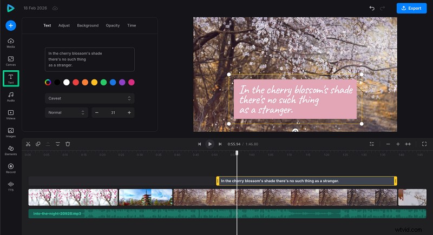This screenshot has height=235, width=433.
Task: Click the font size value 31
Action: point(113,113)
